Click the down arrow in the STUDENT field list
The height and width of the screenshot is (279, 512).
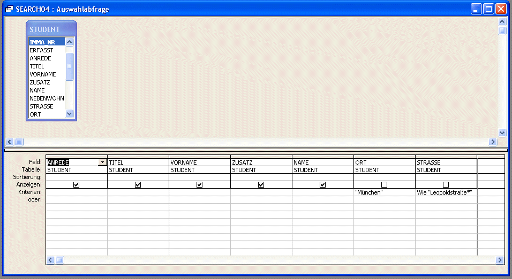[69, 114]
